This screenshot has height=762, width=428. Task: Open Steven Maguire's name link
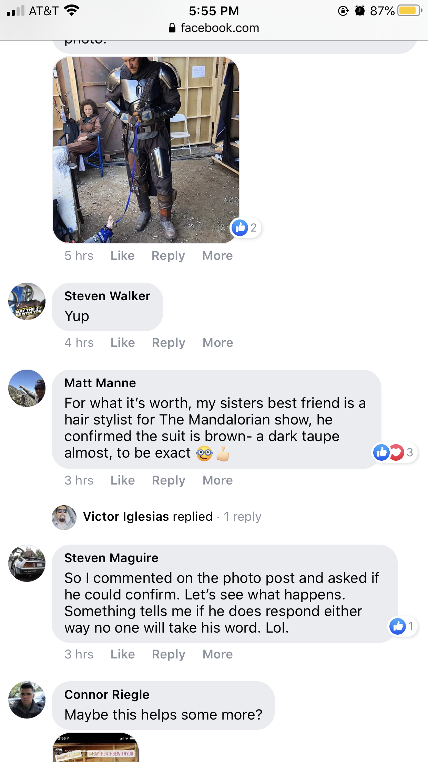(x=111, y=558)
